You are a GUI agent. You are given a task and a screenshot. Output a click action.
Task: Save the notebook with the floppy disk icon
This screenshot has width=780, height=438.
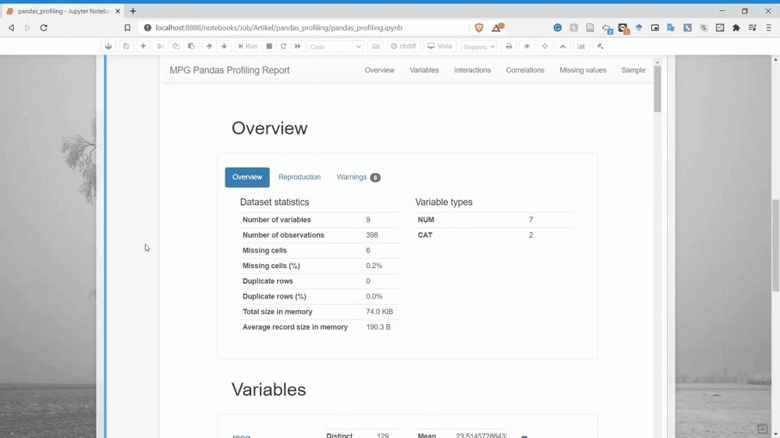tap(126, 46)
